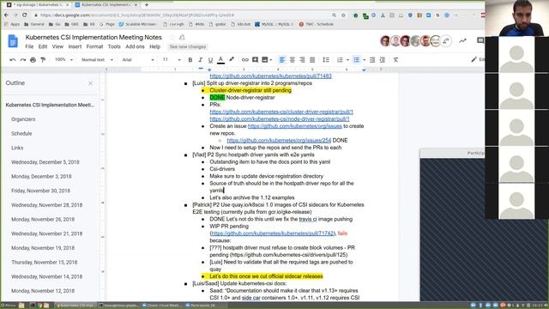Open a new browser tab
The height and width of the screenshot is (309, 549).
click(147, 5)
